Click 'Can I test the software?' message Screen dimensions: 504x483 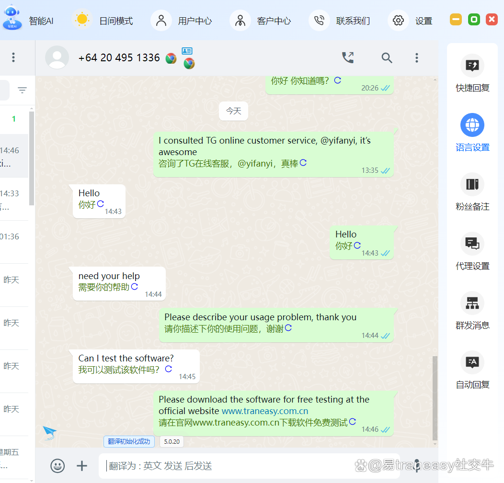pyautogui.click(x=136, y=366)
